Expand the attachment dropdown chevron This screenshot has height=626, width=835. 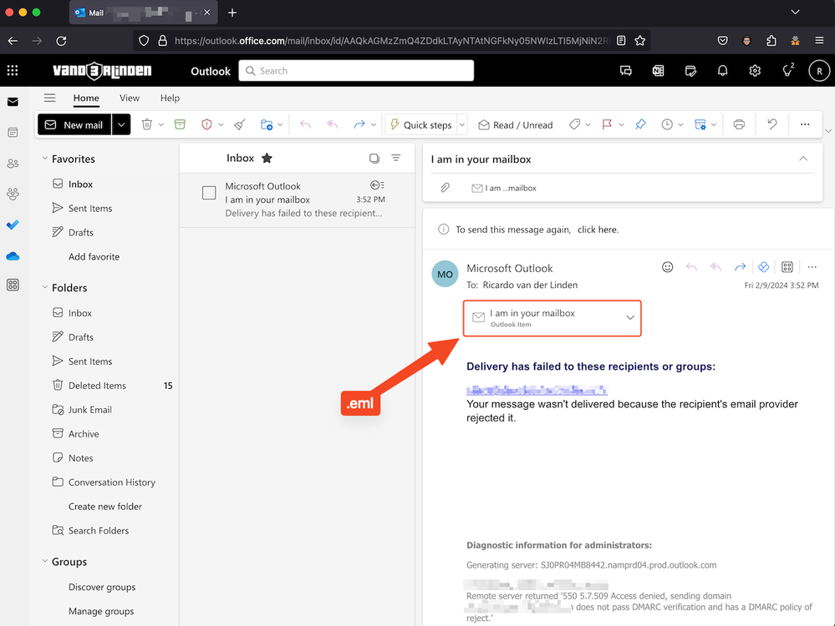click(630, 317)
